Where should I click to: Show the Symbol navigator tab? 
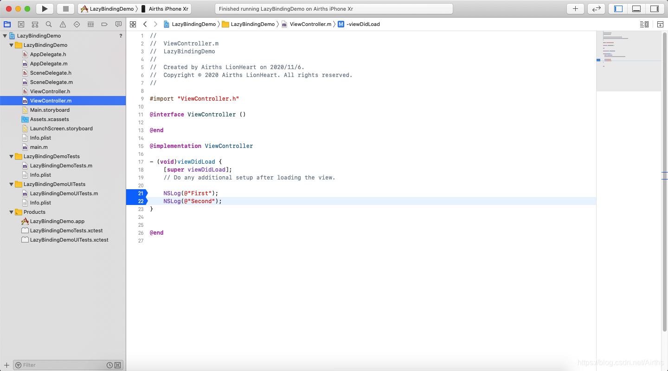pyautogui.click(x=35, y=24)
